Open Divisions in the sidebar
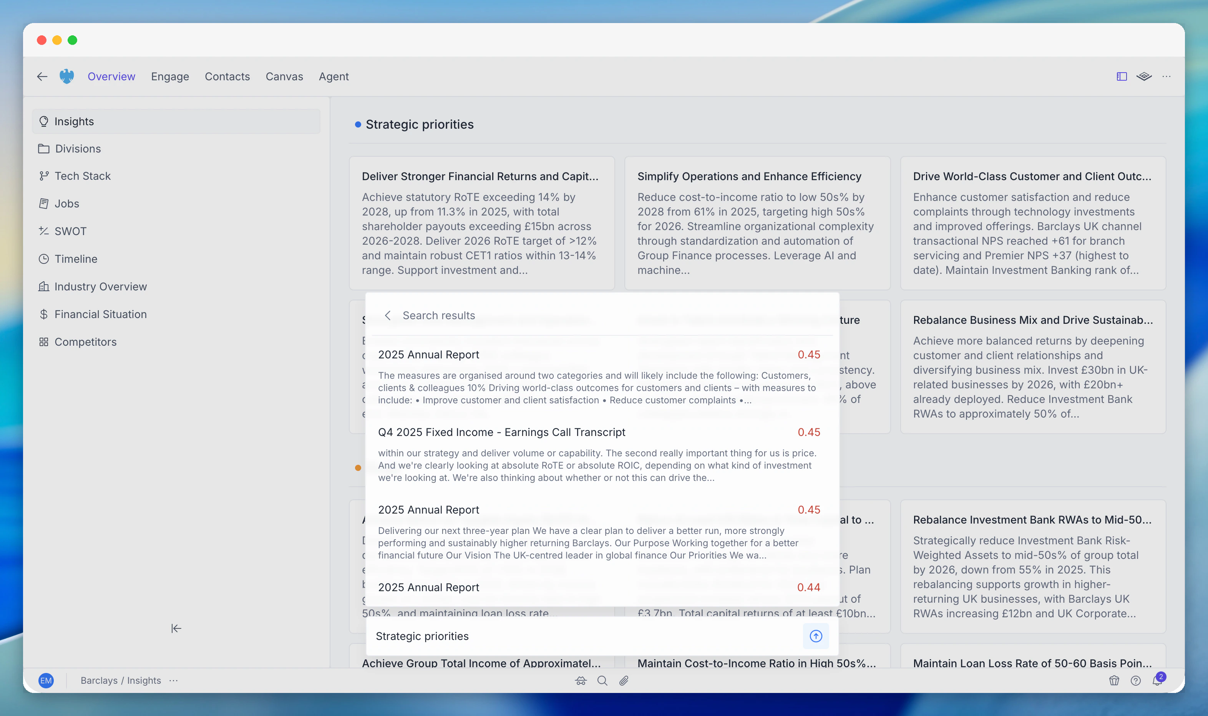Viewport: 1208px width, 716px height. tap(176, 149)
